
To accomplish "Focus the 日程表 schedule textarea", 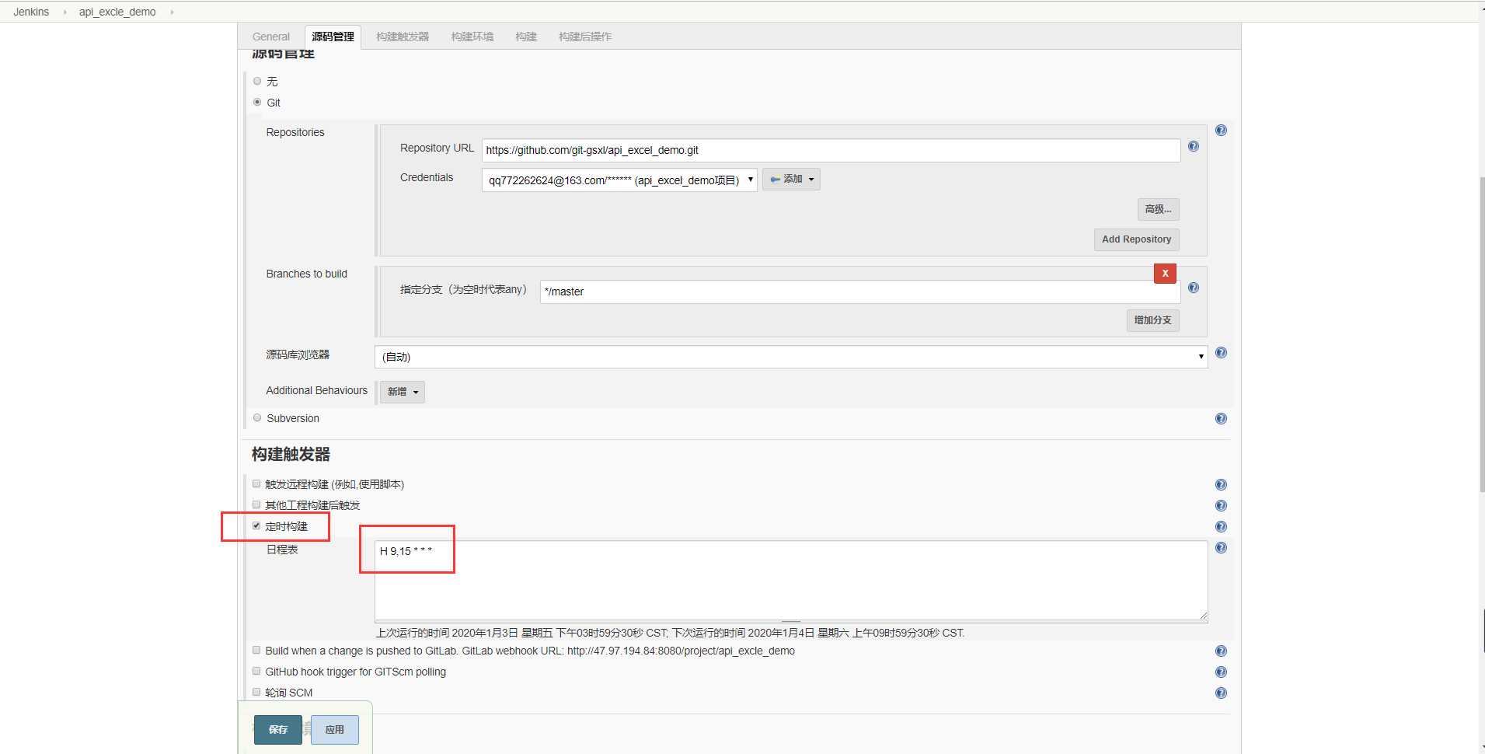I will tap(791, 581).
